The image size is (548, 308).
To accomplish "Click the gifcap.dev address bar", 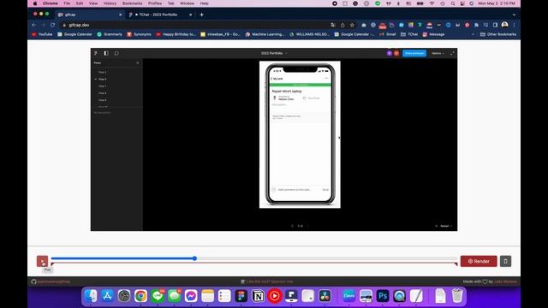I will (x=196, y=25).
